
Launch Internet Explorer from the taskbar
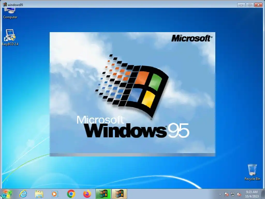pyautogui.click(x=23, y=194)
